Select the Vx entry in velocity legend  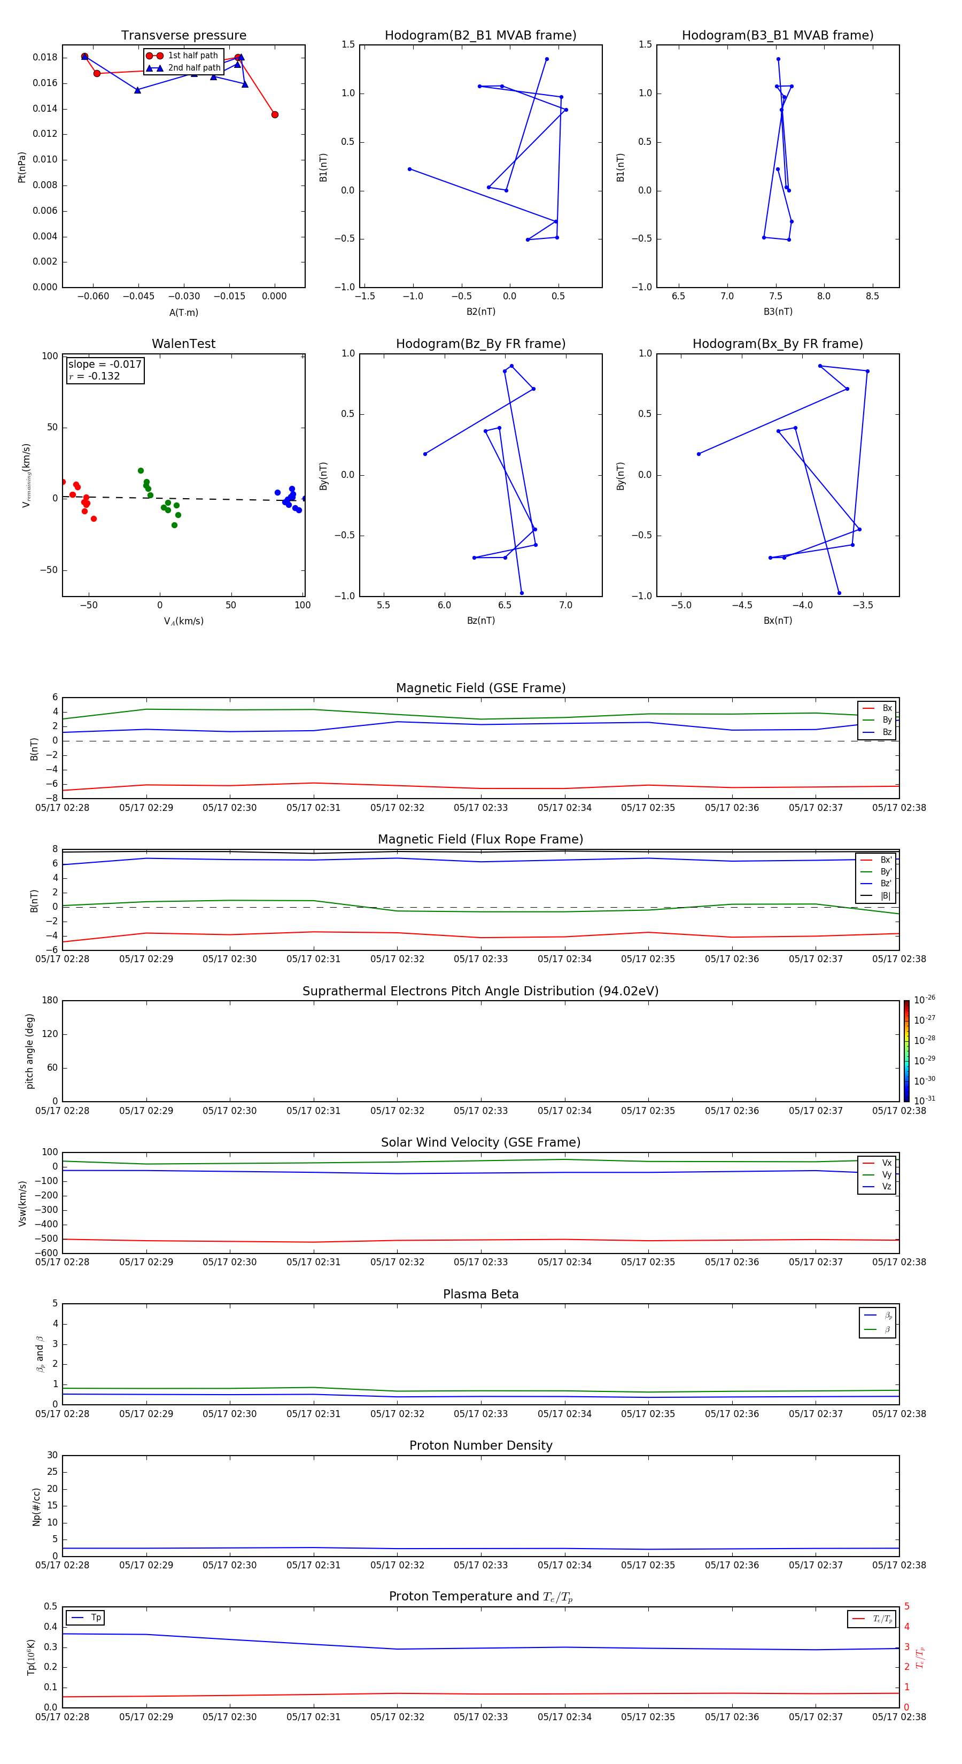coord(877,1163)
